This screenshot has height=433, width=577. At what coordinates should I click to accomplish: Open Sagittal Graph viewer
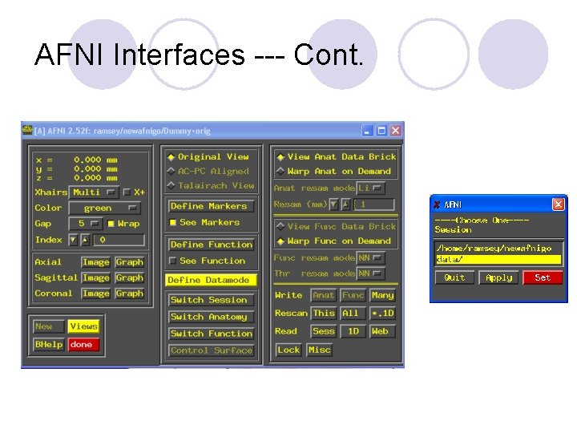point(129,277)
